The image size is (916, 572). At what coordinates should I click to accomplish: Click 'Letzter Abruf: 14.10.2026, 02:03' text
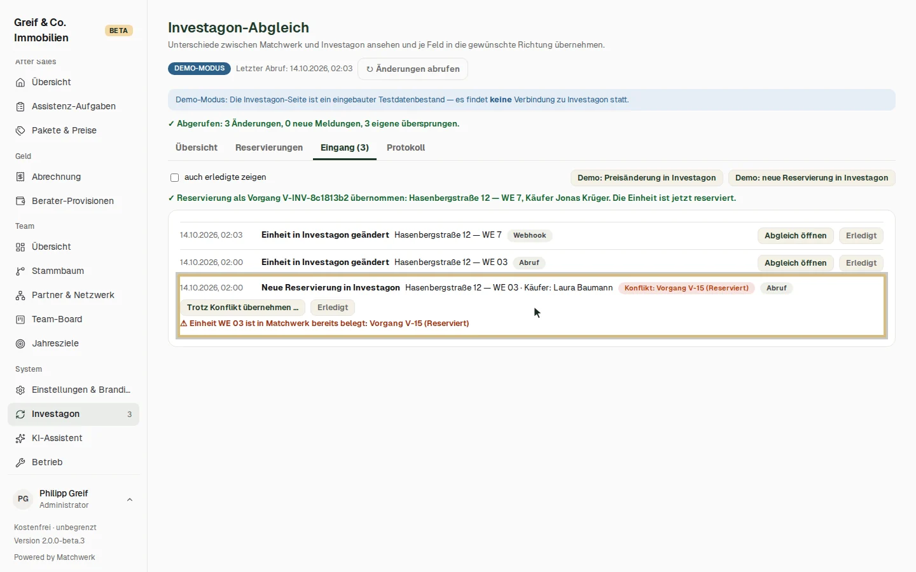pos(294,69)
